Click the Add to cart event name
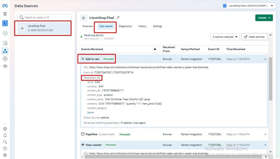 click(x=93, y=59)
